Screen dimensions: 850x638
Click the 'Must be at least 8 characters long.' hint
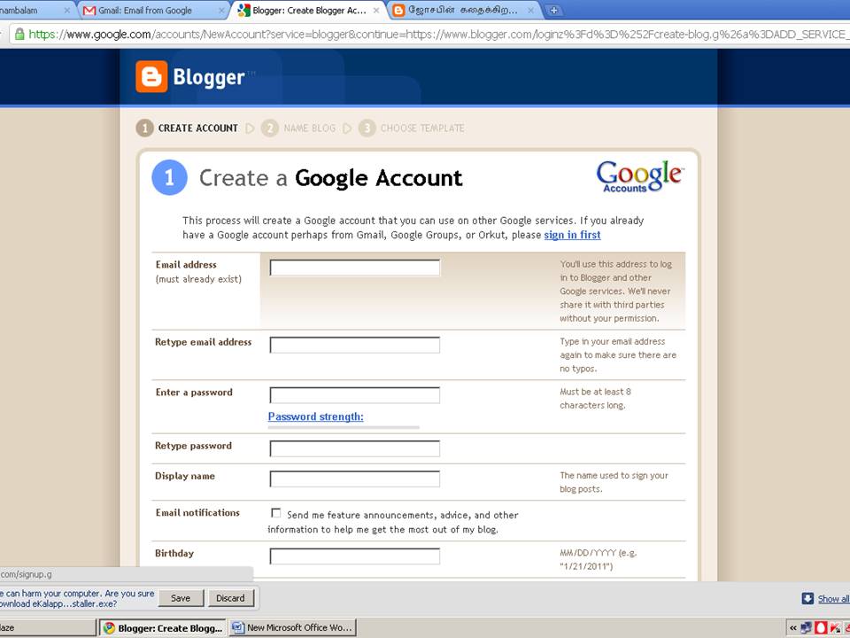595,398
